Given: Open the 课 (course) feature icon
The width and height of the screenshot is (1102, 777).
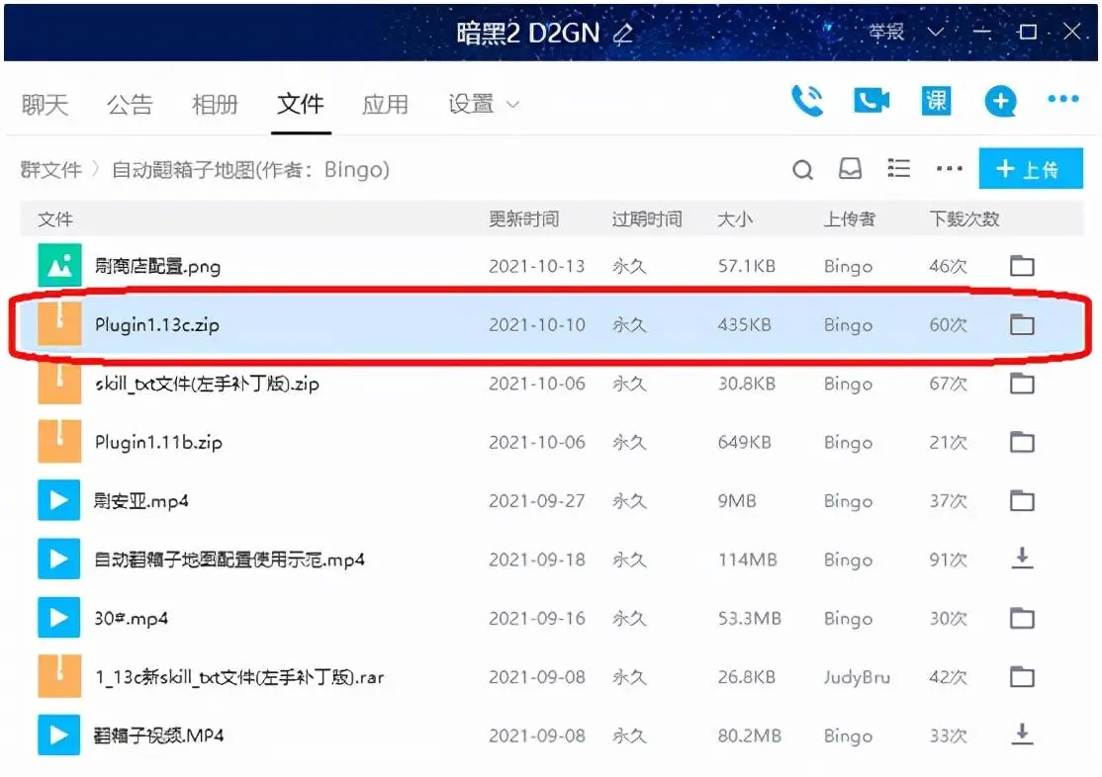Looking at the screenshot, I should click(935, 101).
